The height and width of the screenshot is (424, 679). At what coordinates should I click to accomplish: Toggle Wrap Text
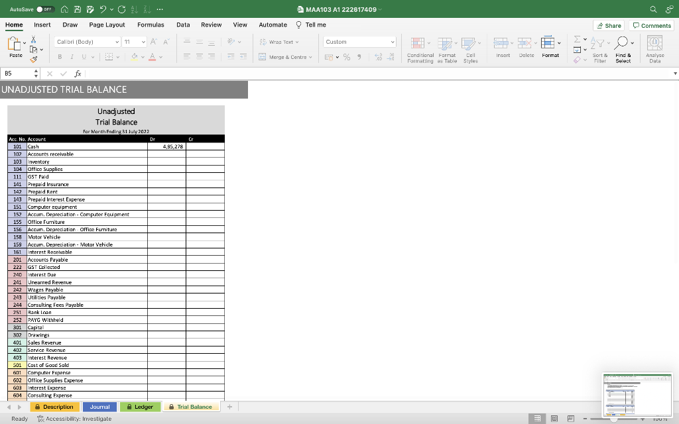(278, 42)
